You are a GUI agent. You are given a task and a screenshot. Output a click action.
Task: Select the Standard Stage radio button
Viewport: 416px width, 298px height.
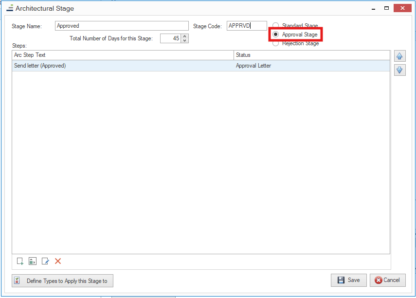[276, 25]
